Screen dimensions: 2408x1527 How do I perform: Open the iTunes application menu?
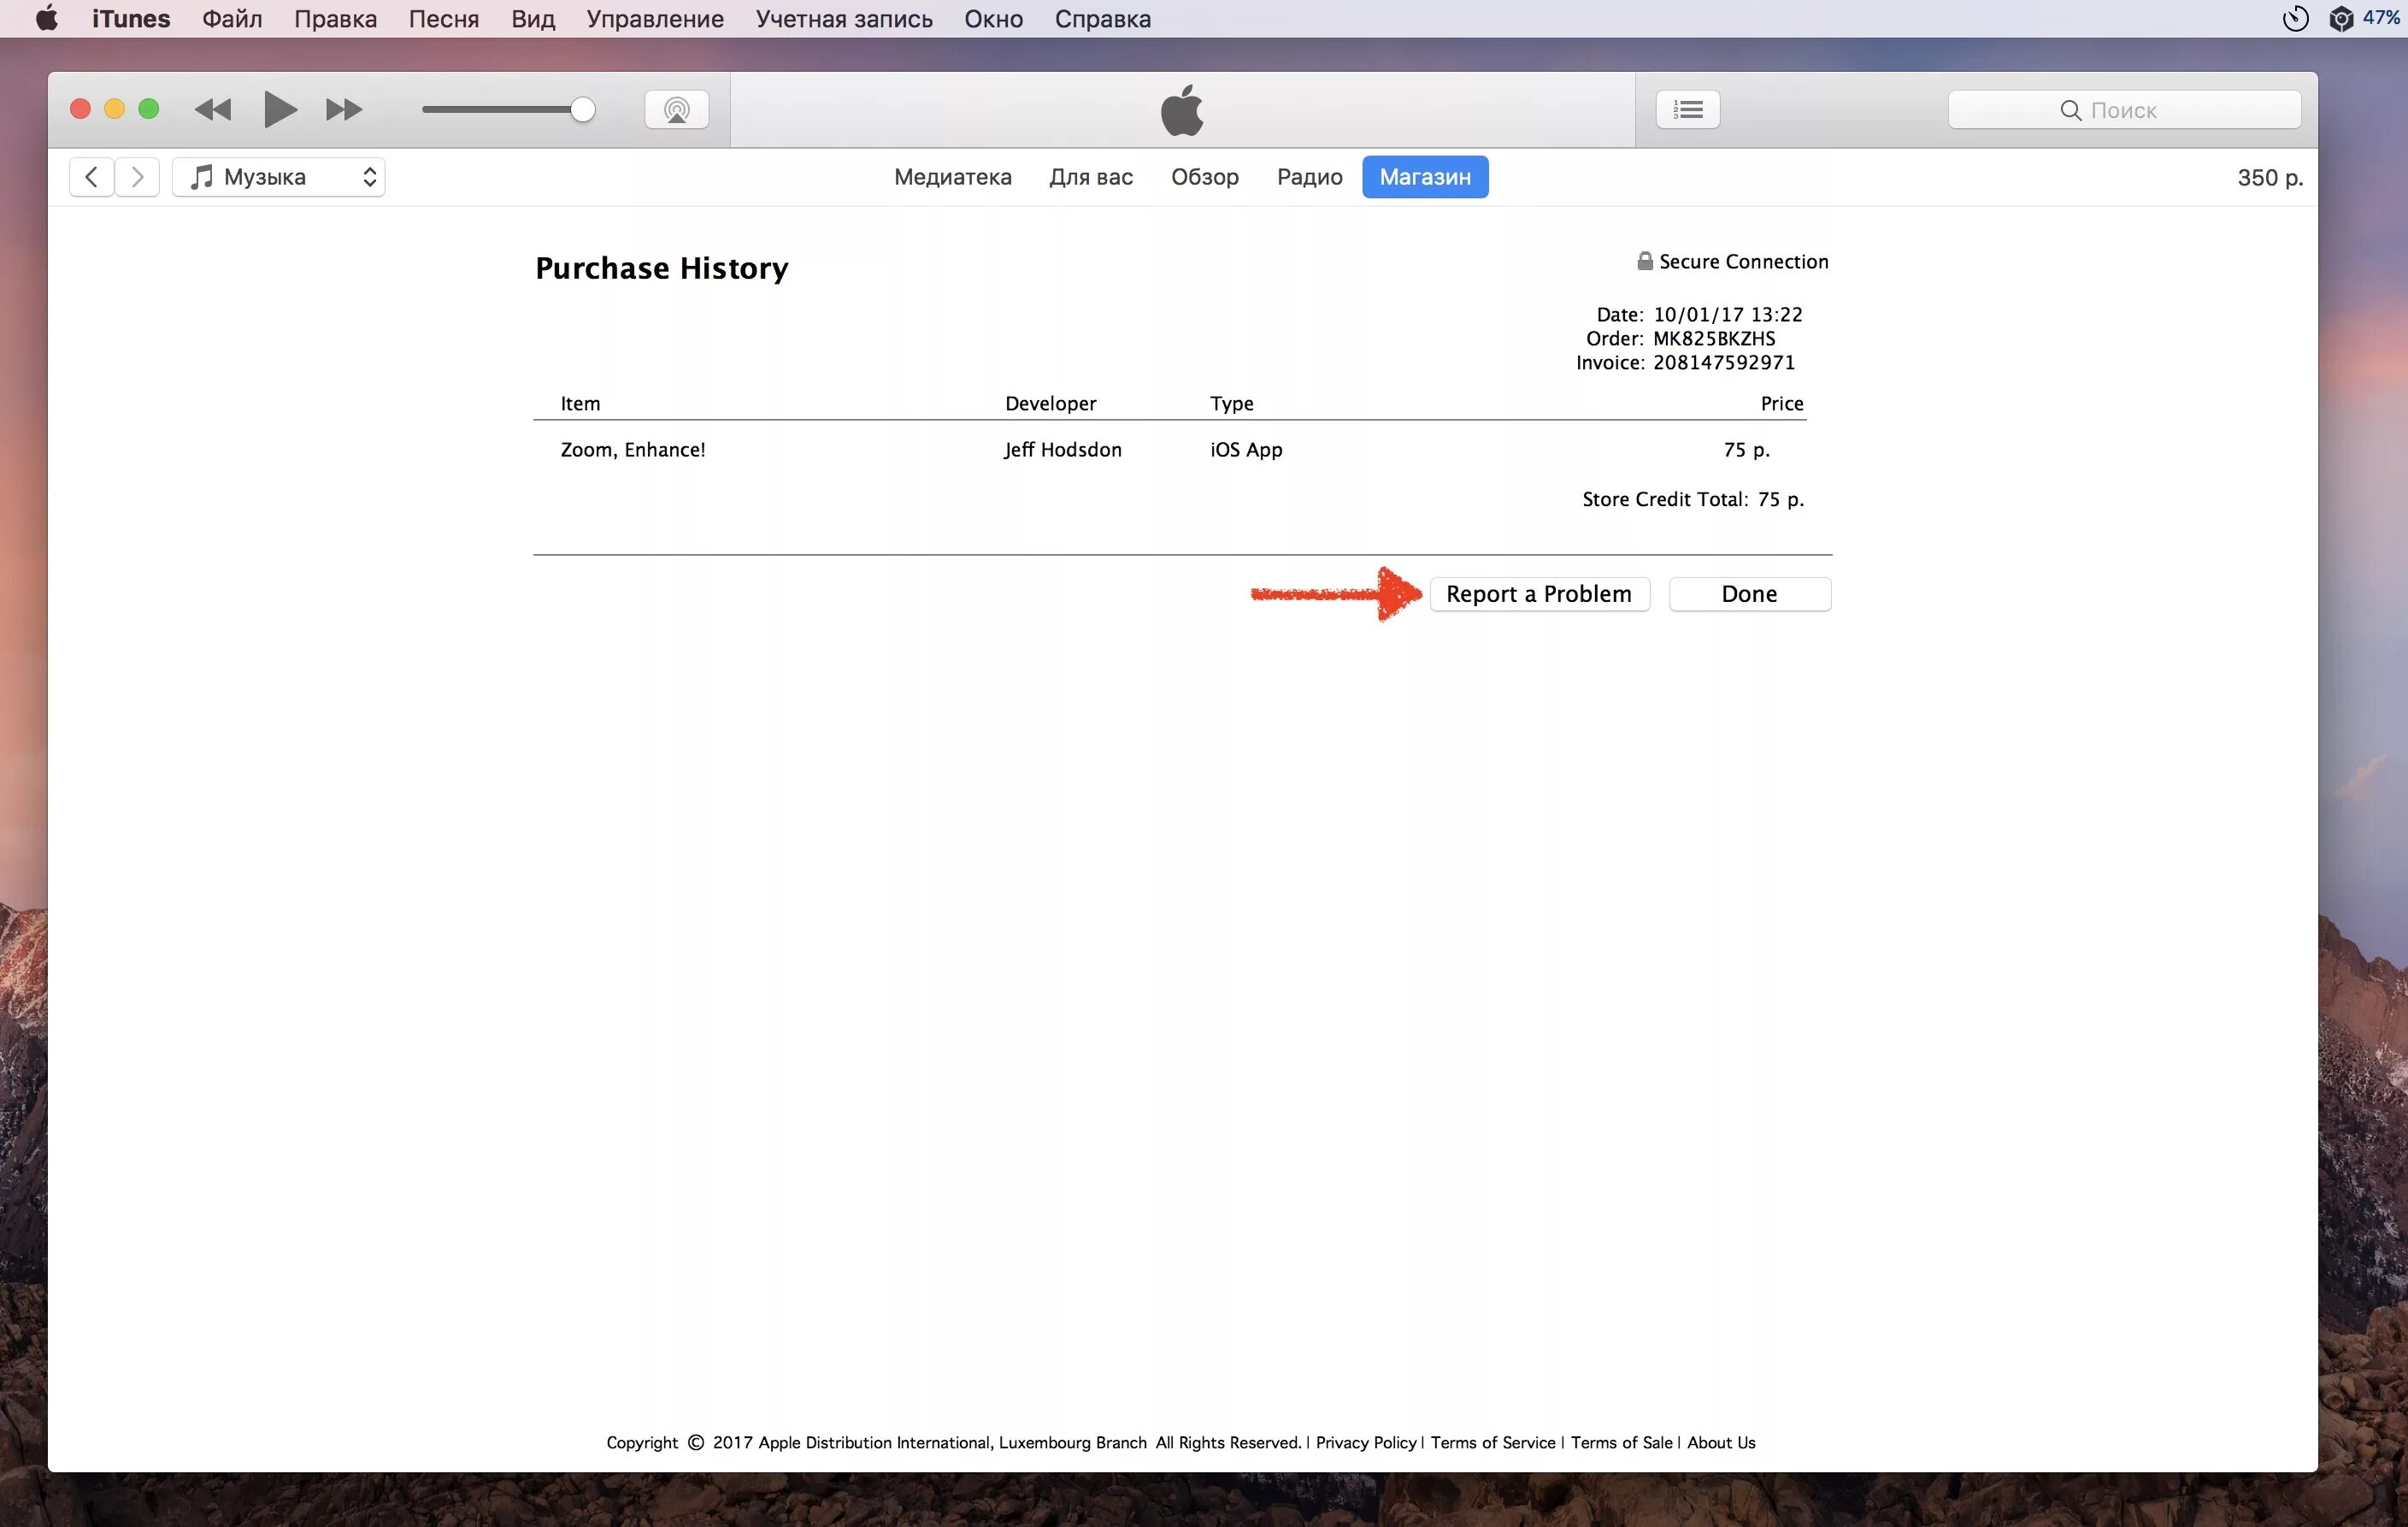pyautogui.click(x=131, y=18)
